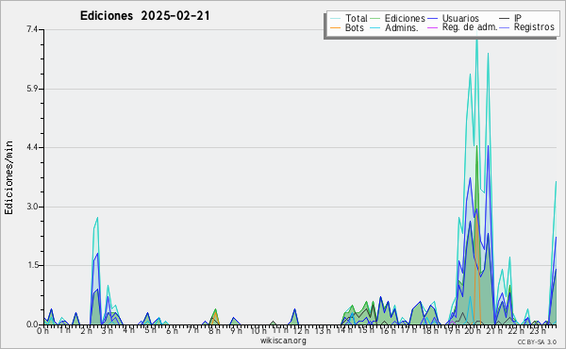
Task: Click the 'CC BY-SA 3.0' license text
Action: [537, 342]
